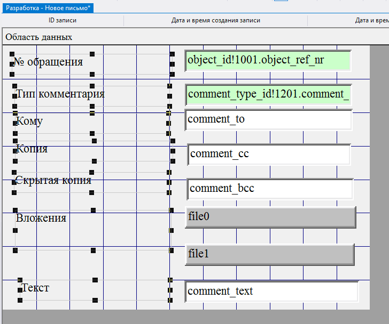This screenshot has height=324, width=389.
Task: Select the "Вложения" label
Action: coord(41,218)
